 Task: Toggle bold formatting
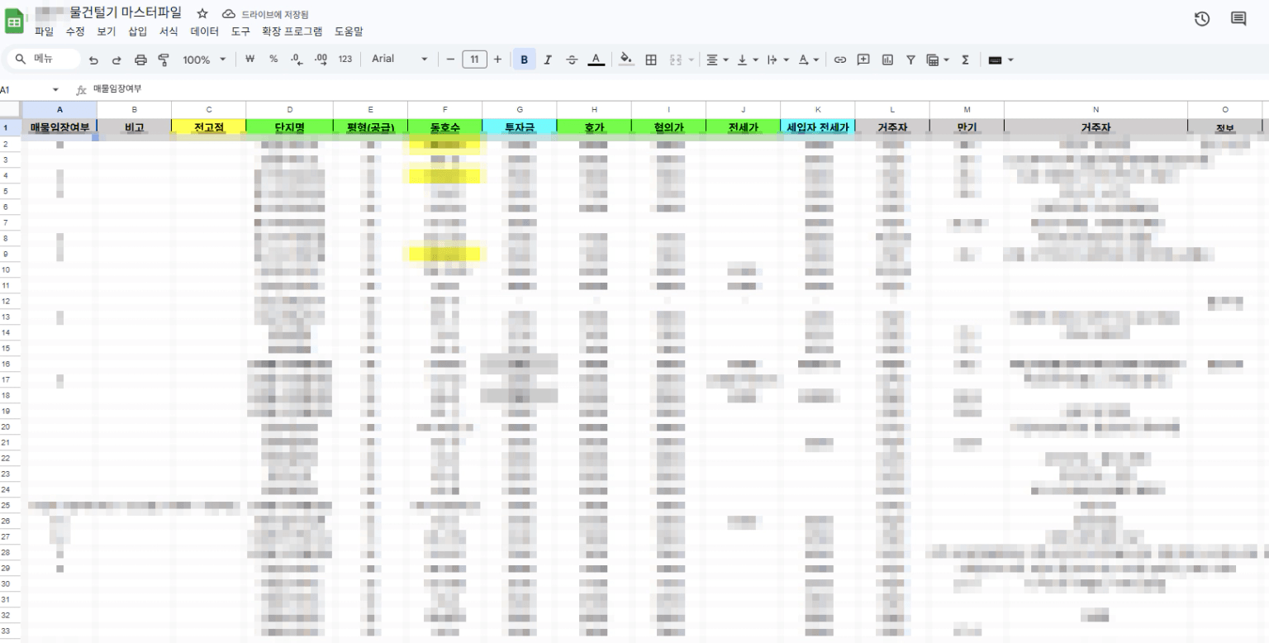pyautogui.click(x=524, y=60)
